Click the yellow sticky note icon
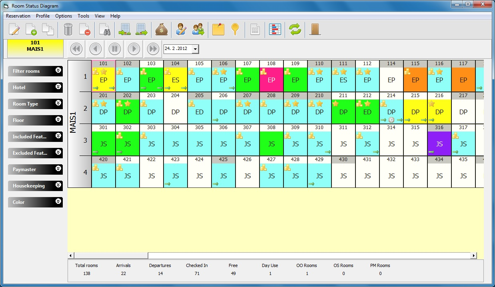This screenshot has height=287, width=495. (218, 30)
